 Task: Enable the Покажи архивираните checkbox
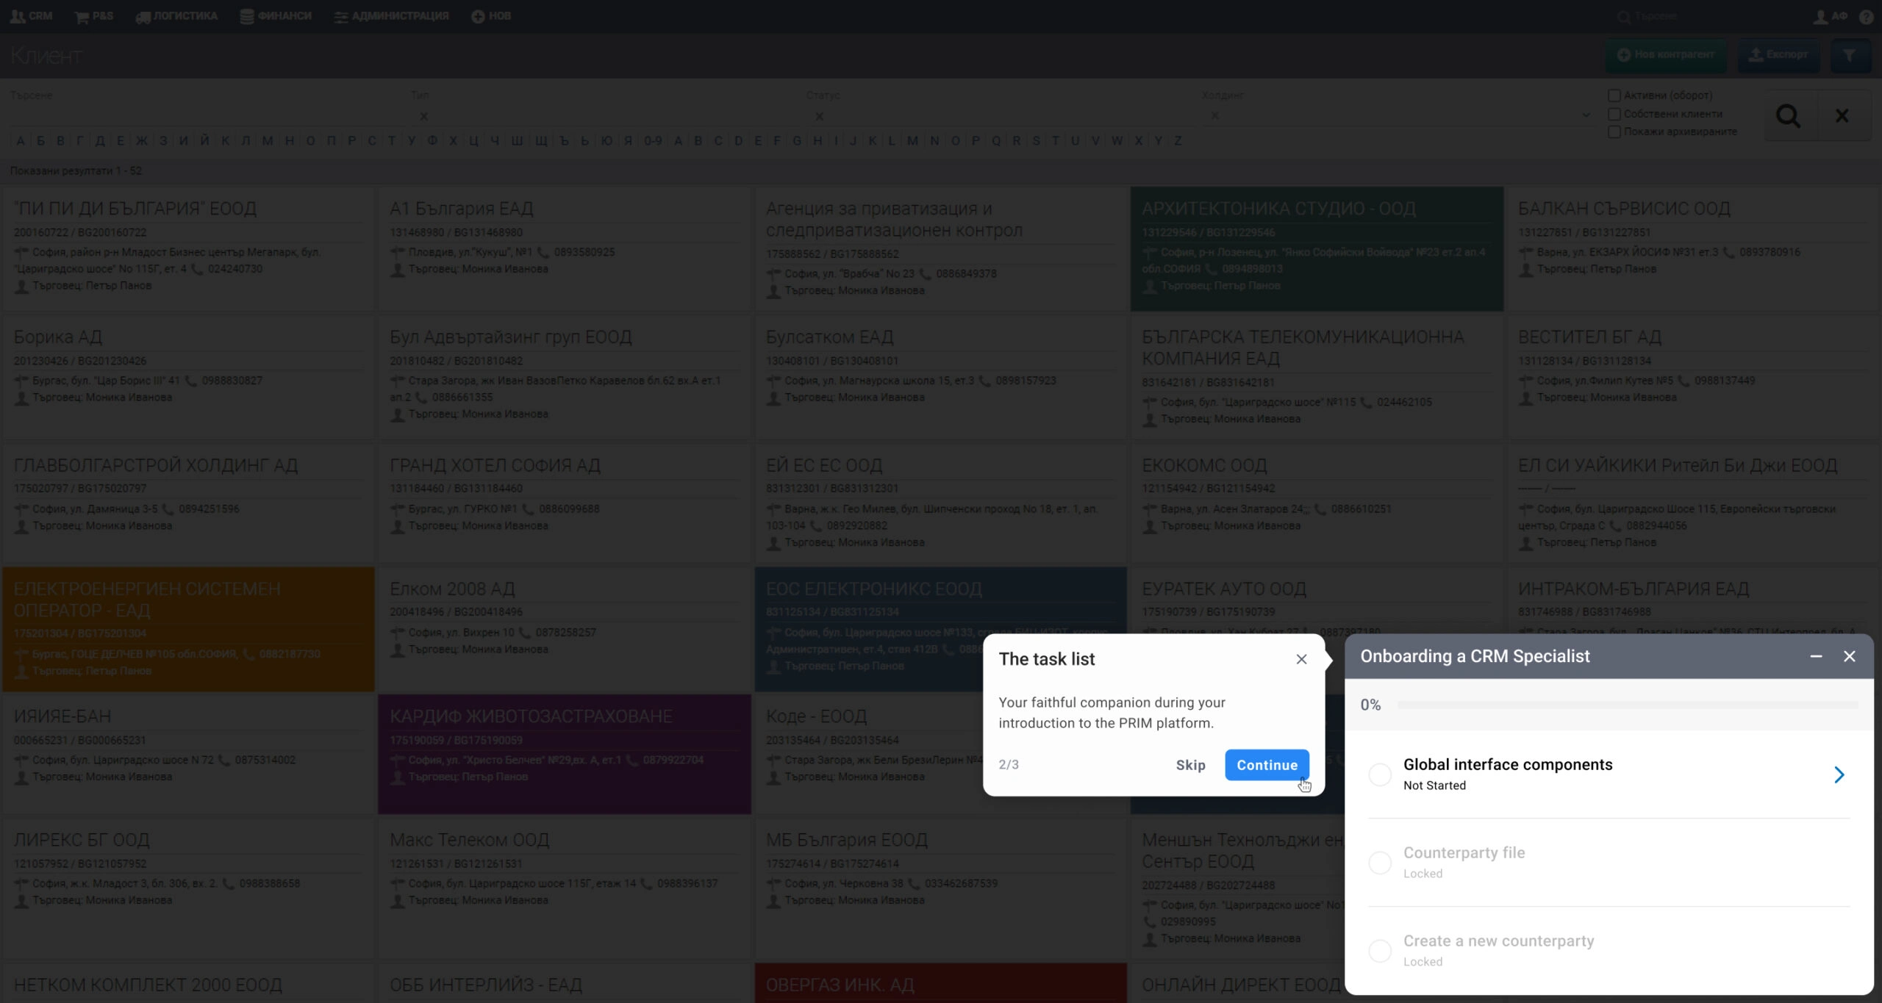(x=1614, y=132)
